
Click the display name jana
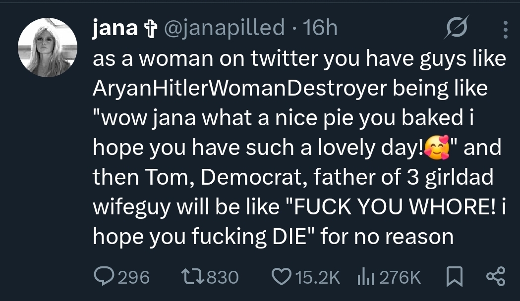(x=115, y=28)
